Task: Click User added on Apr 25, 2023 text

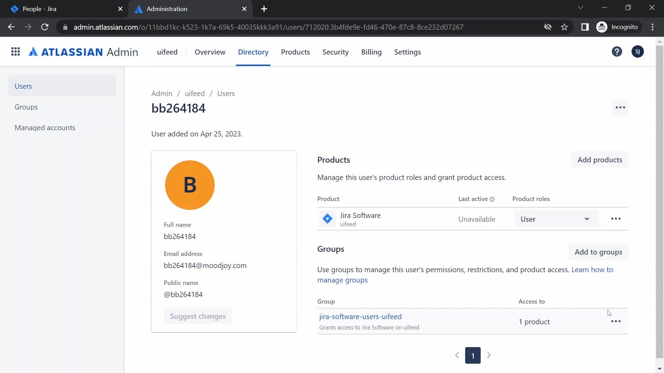Action: click(x=197, y=134)
